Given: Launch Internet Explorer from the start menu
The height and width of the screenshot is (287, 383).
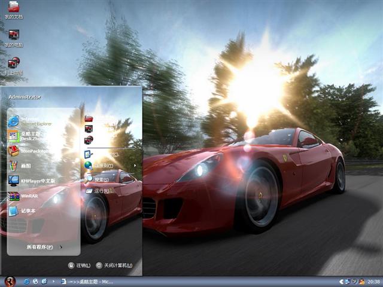Looking at the screenshot, I should coord(30,121).
